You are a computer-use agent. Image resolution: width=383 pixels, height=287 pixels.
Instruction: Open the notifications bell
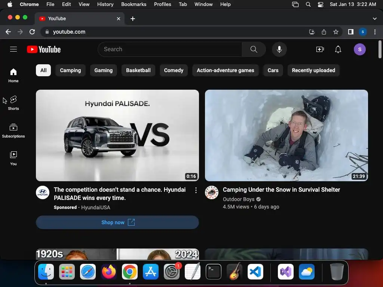point(338,49)
